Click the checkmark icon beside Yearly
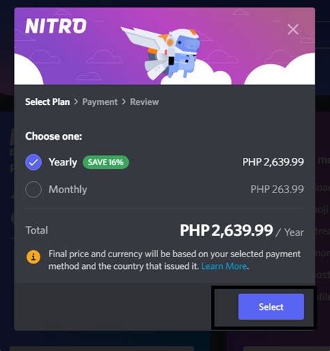330x351 pixels. pos(33,162)
